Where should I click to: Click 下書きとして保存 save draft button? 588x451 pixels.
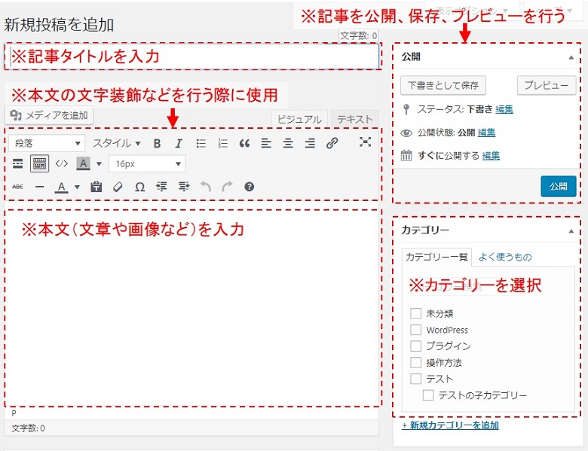(x=443, y=85)
